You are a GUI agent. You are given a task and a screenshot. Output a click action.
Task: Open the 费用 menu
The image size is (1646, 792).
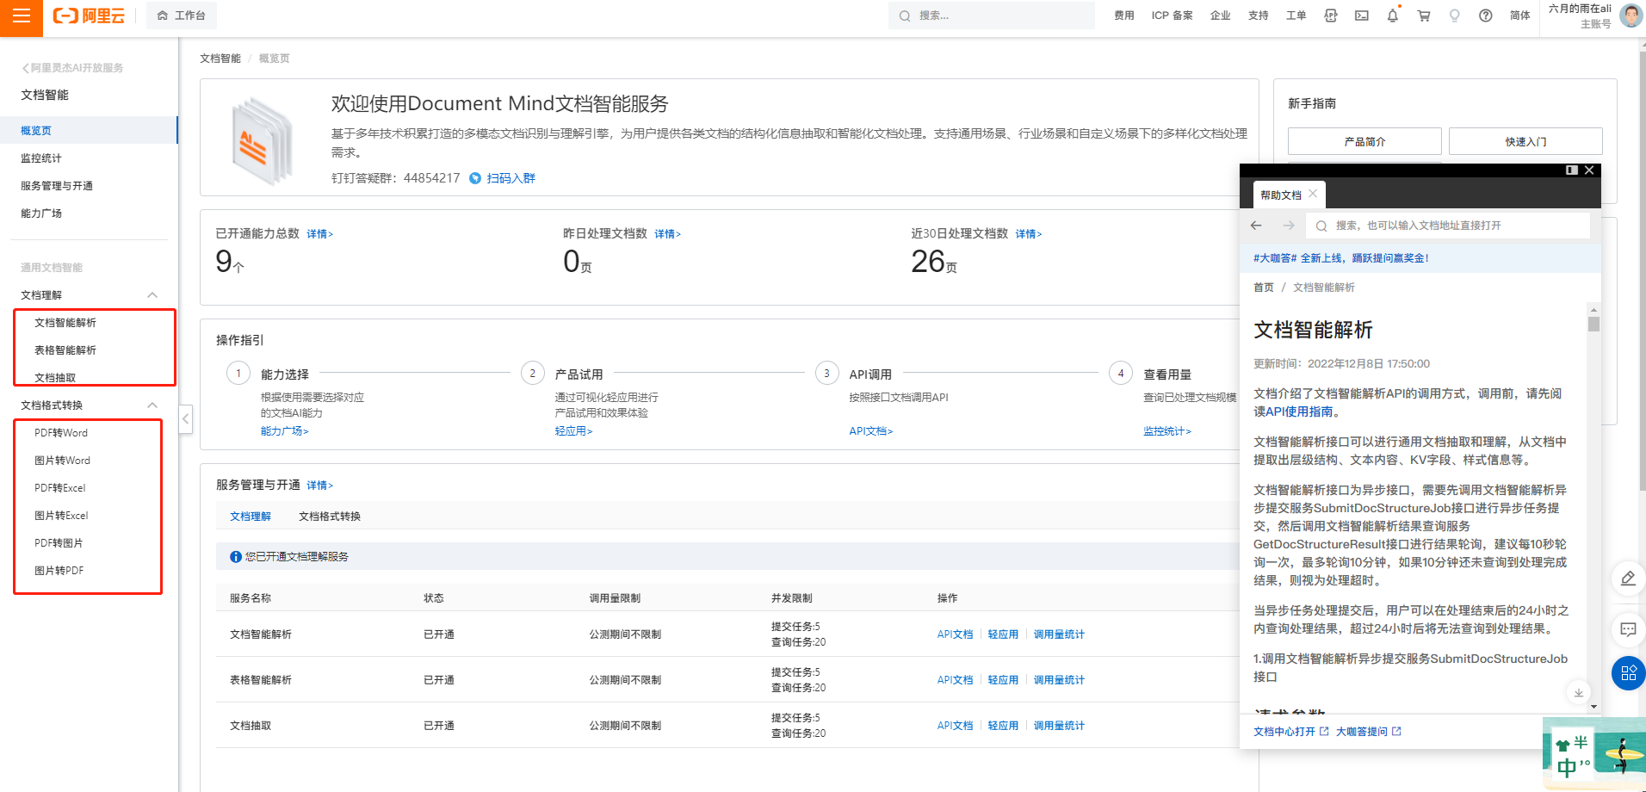(1124, 15)
